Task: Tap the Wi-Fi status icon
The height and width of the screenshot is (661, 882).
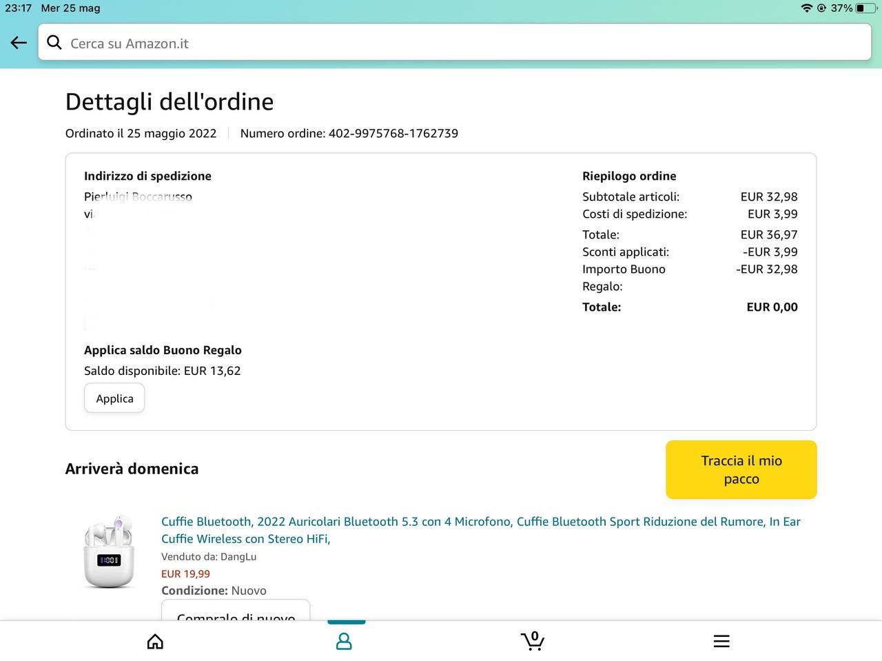Action: point(806,8)
